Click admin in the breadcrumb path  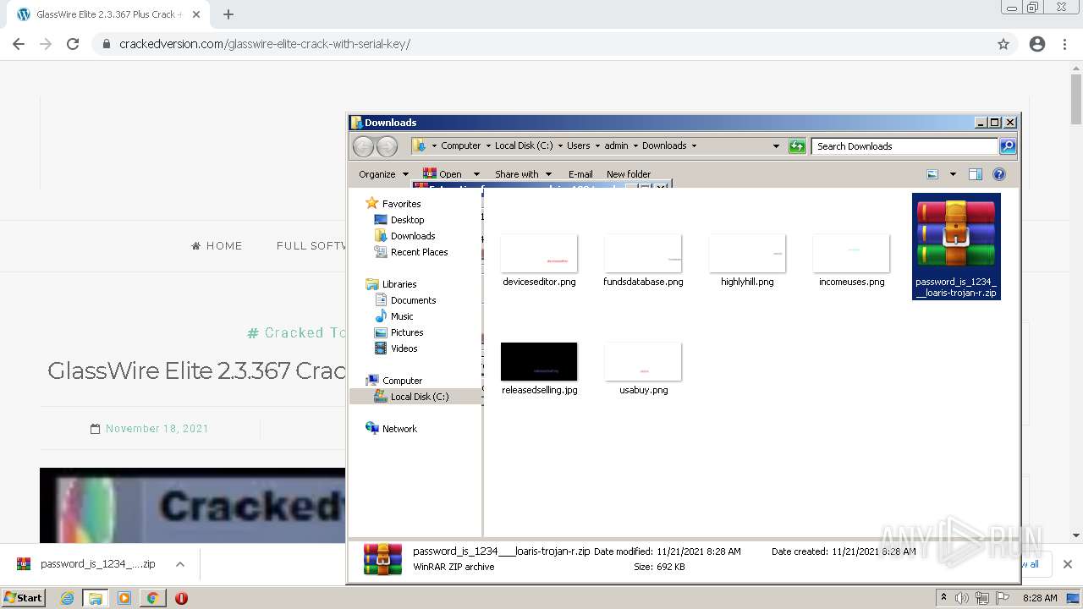pyautogui.click(x=616, y=145)
